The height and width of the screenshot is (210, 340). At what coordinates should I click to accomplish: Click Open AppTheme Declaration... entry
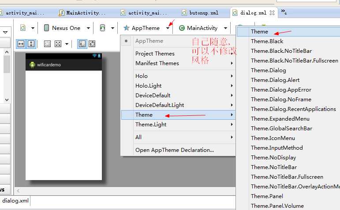tap(178, 150)
